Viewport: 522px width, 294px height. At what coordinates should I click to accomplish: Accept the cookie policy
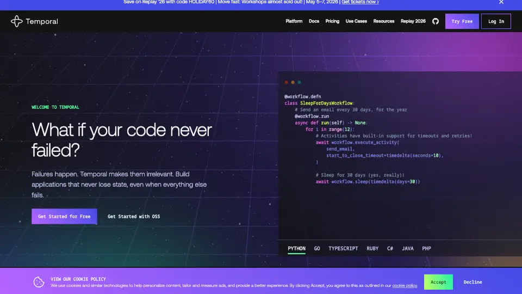(x=438, y=282)
